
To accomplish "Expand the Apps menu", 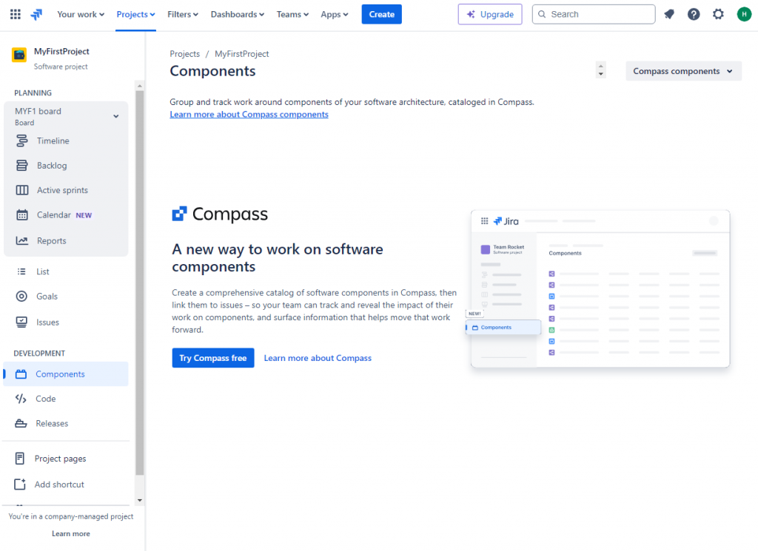I will tap(334, 15).
